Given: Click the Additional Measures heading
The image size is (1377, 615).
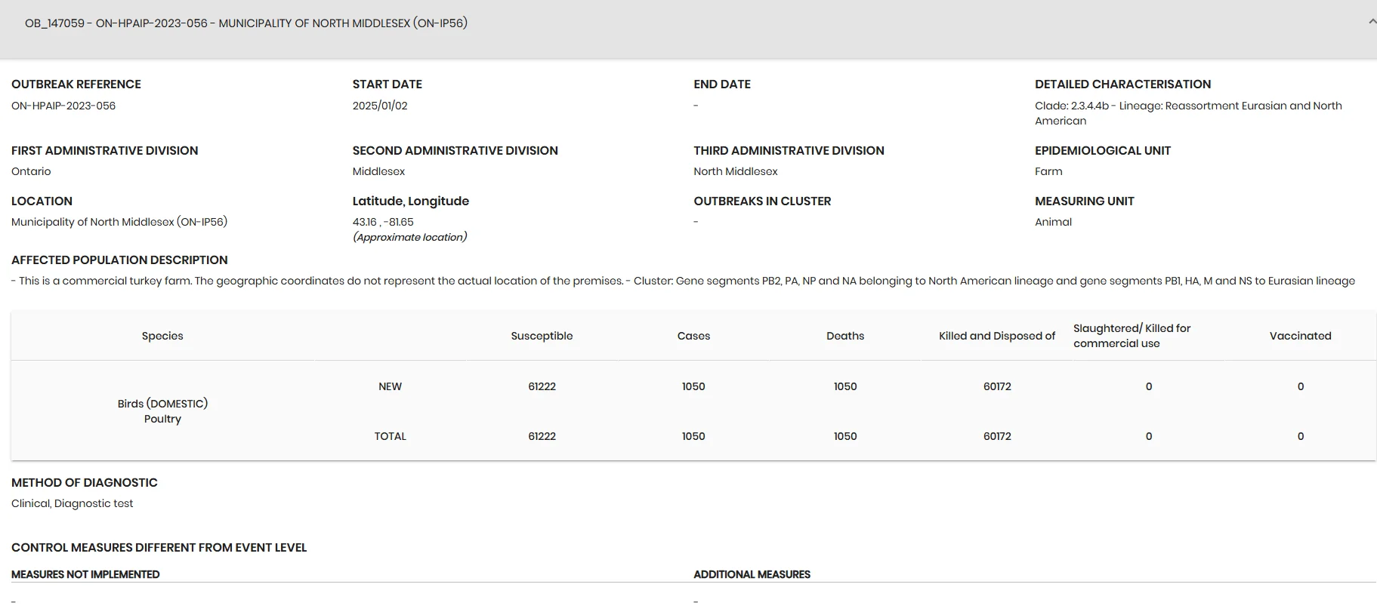Looking at the screenshot, I should [x=752, y=574].
